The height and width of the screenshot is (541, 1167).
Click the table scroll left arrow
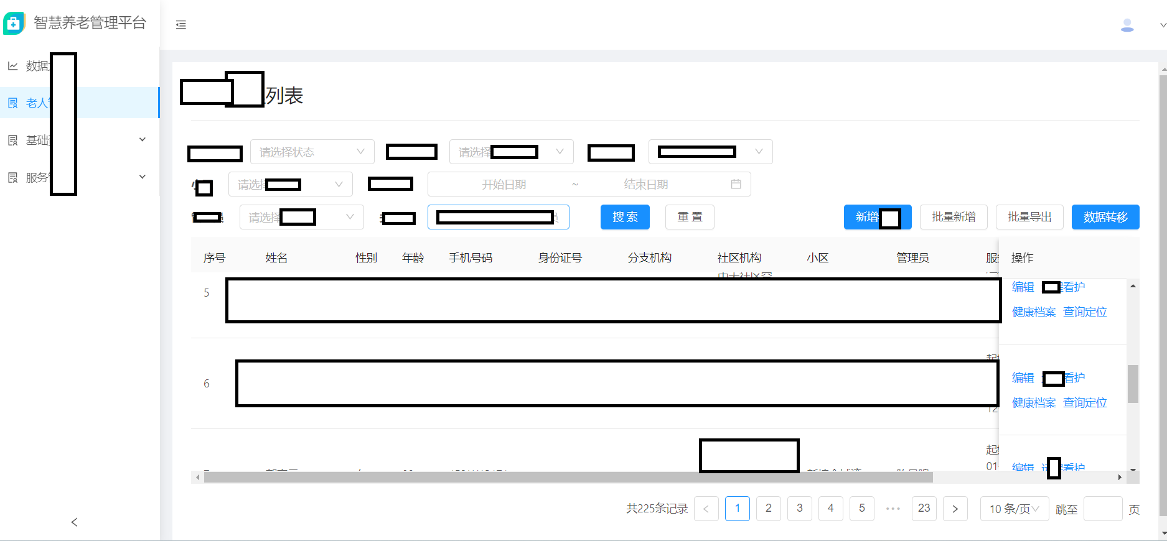(x=197, y=478)
